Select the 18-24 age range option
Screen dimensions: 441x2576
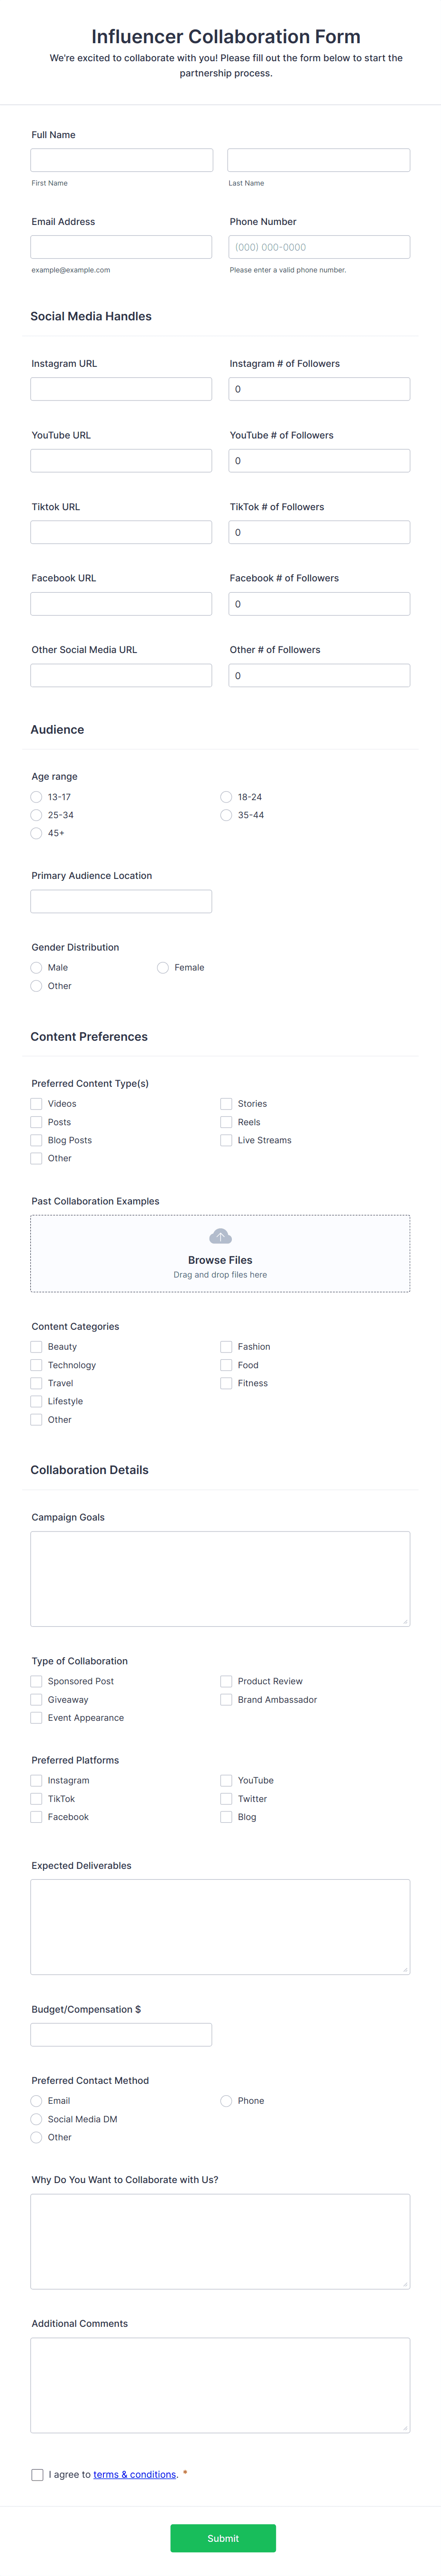226,797
